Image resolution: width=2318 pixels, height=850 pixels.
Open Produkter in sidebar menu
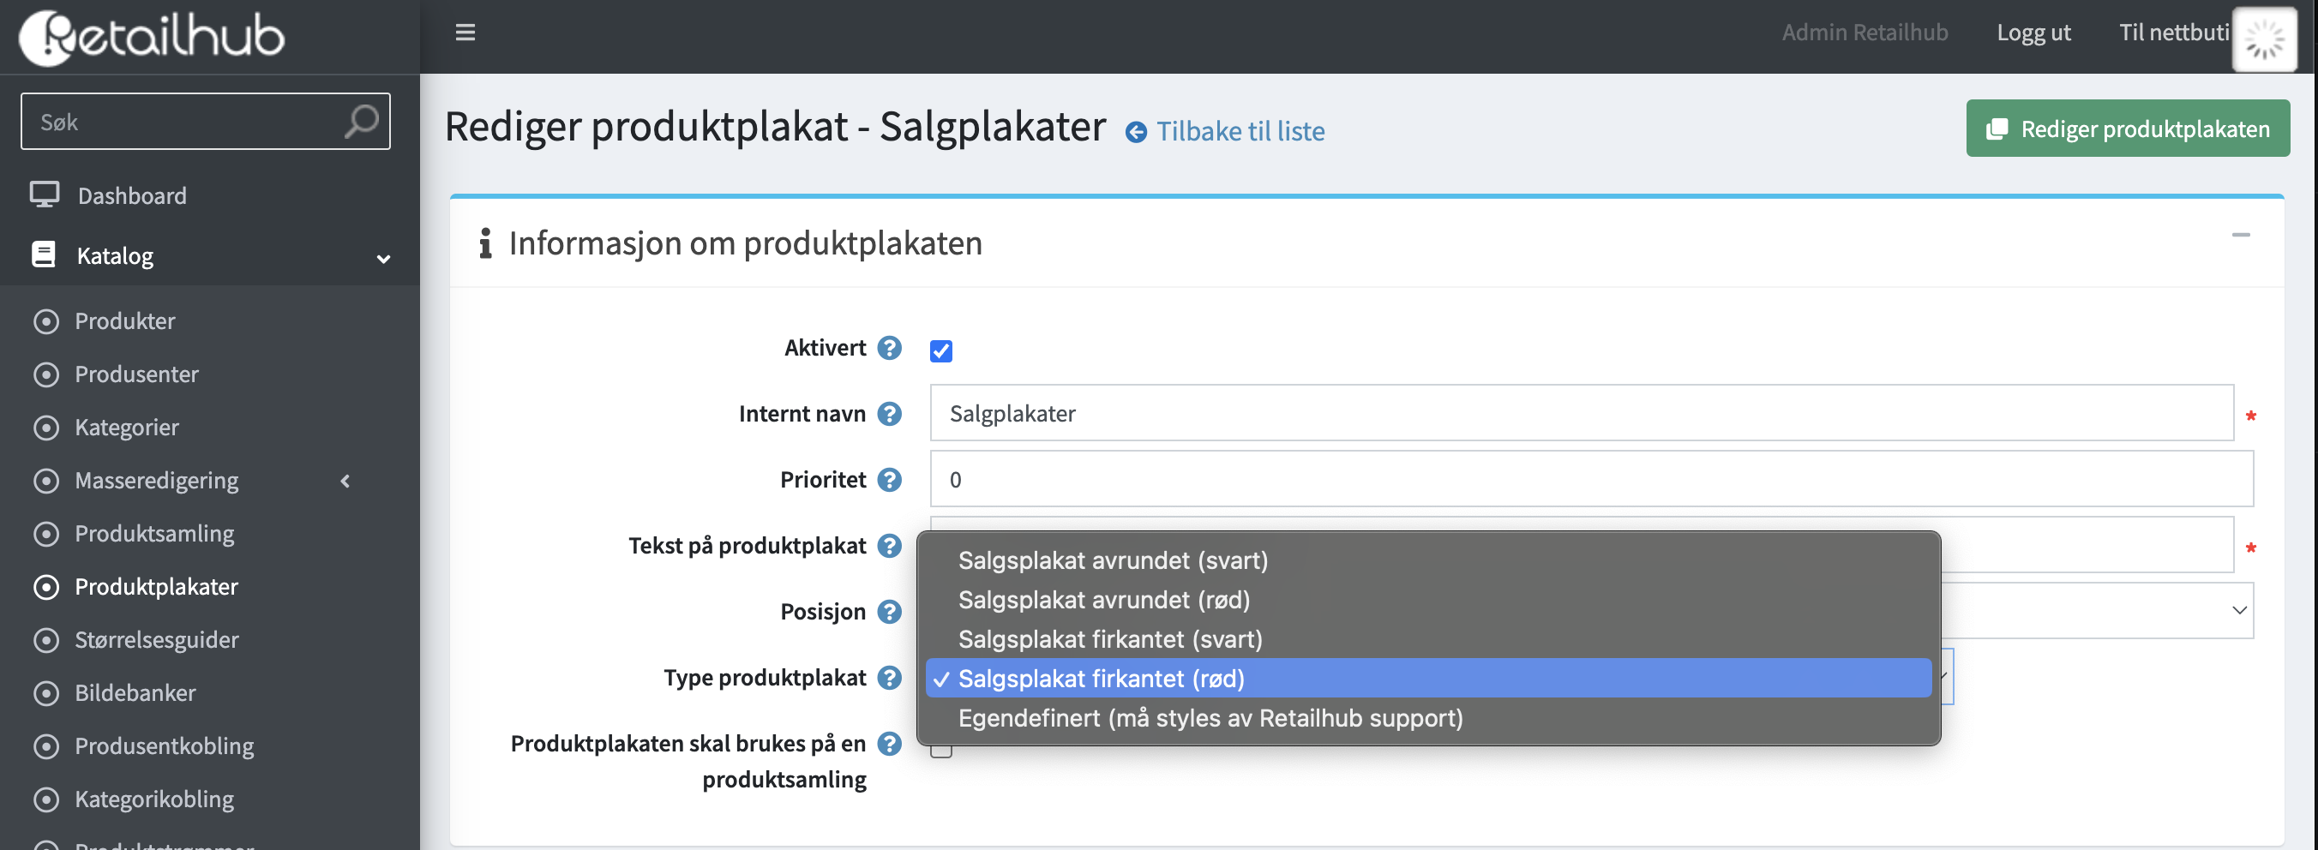click(124, 321)
